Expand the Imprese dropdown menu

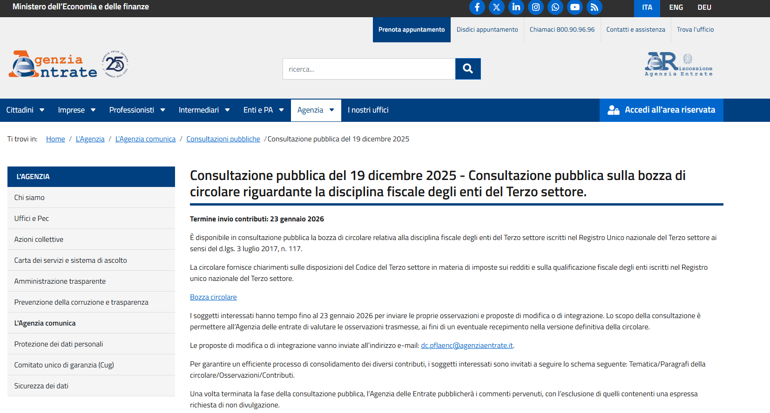point(77,110)
